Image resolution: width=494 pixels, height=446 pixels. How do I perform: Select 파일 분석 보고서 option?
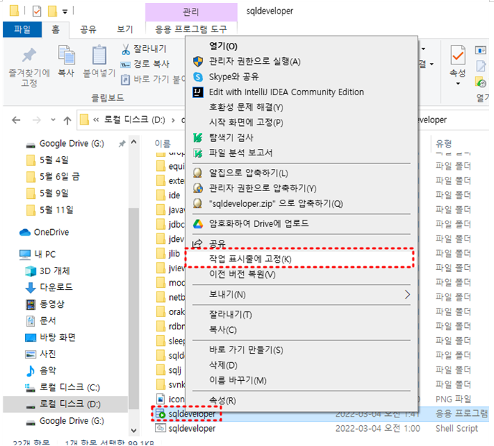pos(241,153)
